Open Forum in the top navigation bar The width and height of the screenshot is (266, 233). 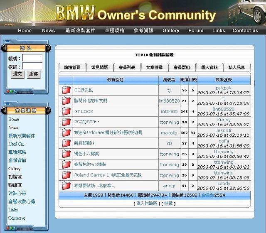[196, 30]
